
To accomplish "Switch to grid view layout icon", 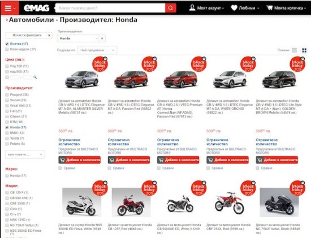I will [x=304, y=50].
